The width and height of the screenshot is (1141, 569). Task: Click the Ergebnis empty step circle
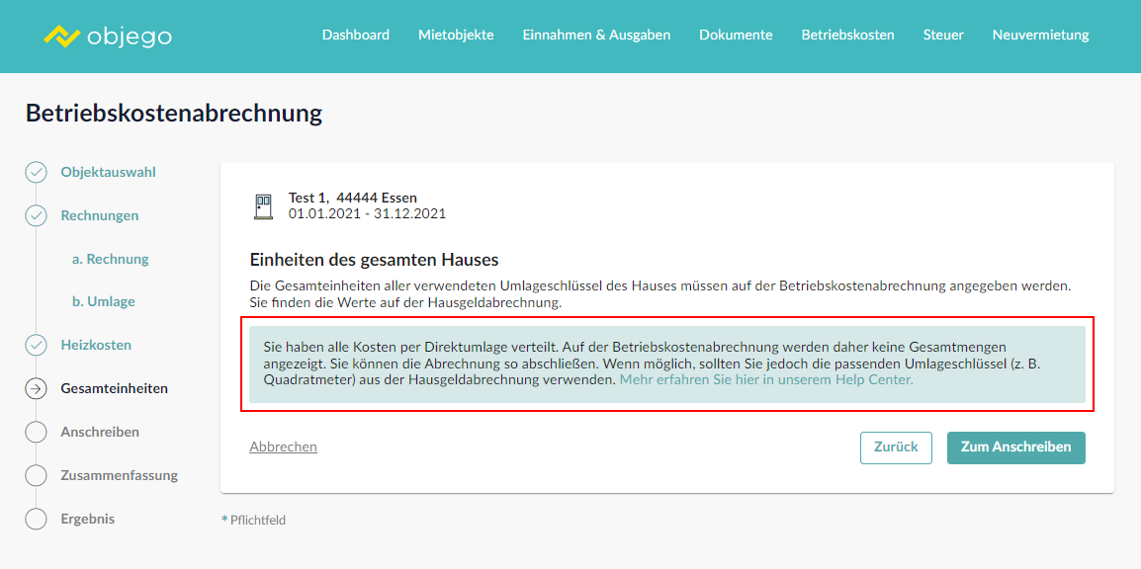coord(36,519)
